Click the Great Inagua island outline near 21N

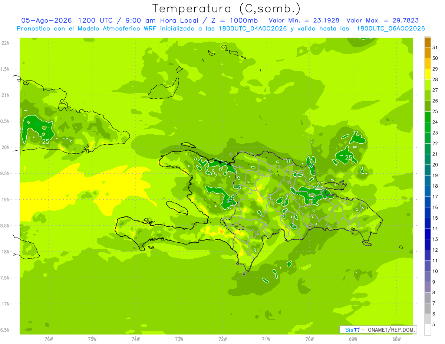click(x=164, y=88)
